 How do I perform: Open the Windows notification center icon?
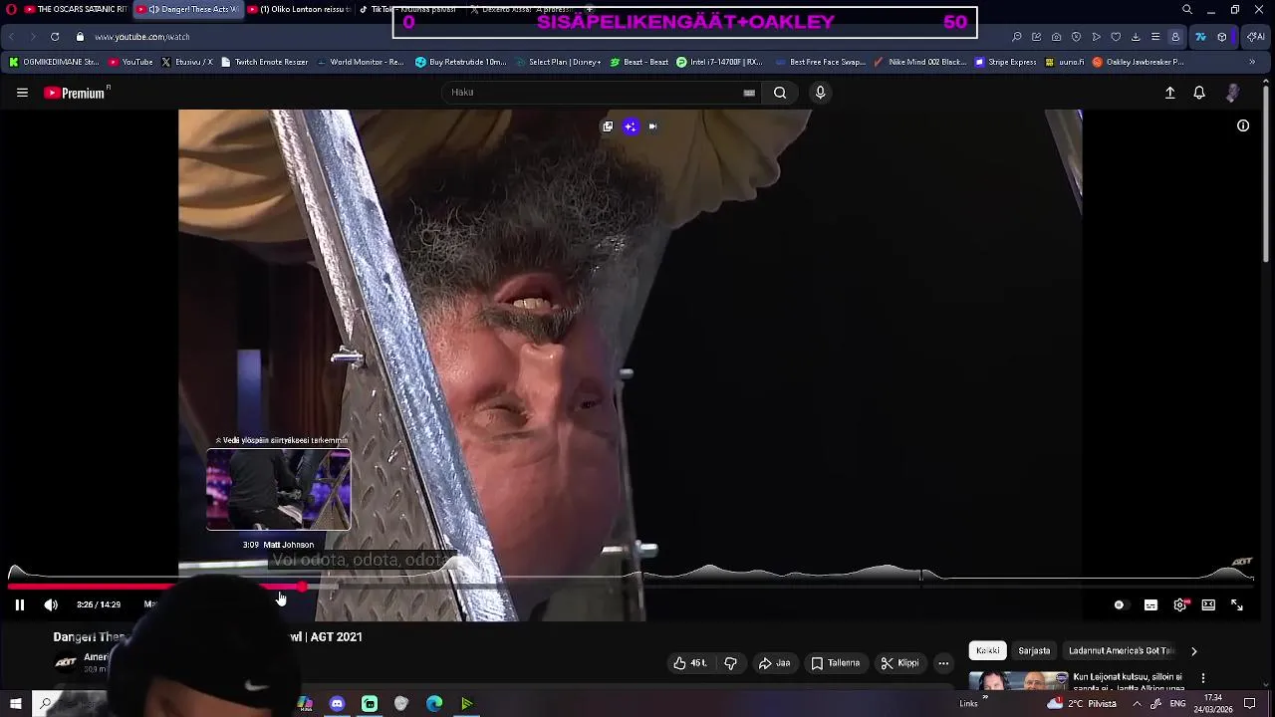click(x=1249, y=704)
